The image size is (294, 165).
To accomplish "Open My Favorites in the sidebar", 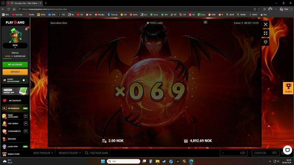I will [15, 101].
